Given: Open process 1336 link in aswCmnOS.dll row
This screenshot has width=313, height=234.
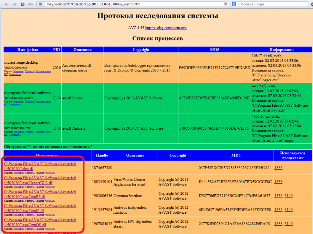Looking at the screenshot, I should (278, 224).
